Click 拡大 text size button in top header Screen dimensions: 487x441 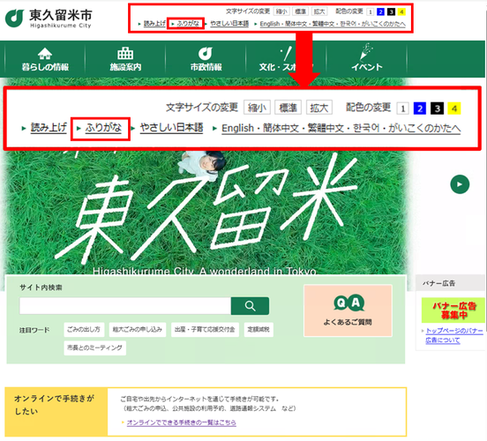click(319, 11)
